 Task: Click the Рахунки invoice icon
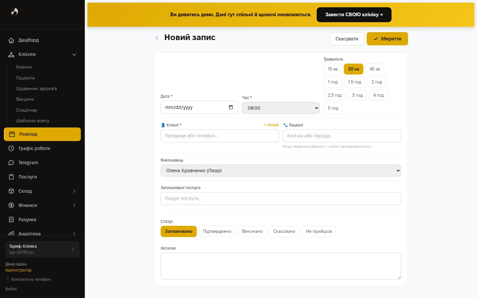(11, 220)
